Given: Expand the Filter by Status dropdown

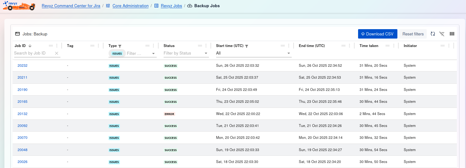Looking at the screenshot, I should (206, 54).
